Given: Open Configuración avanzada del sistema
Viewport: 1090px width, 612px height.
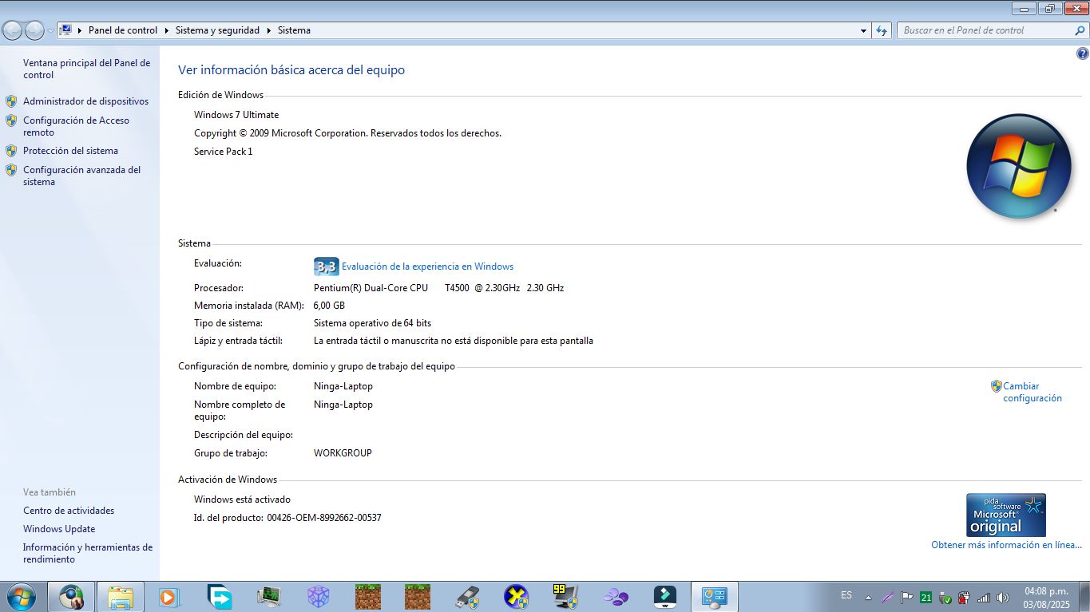Looking at the screenshot, I should click(81, 176).
